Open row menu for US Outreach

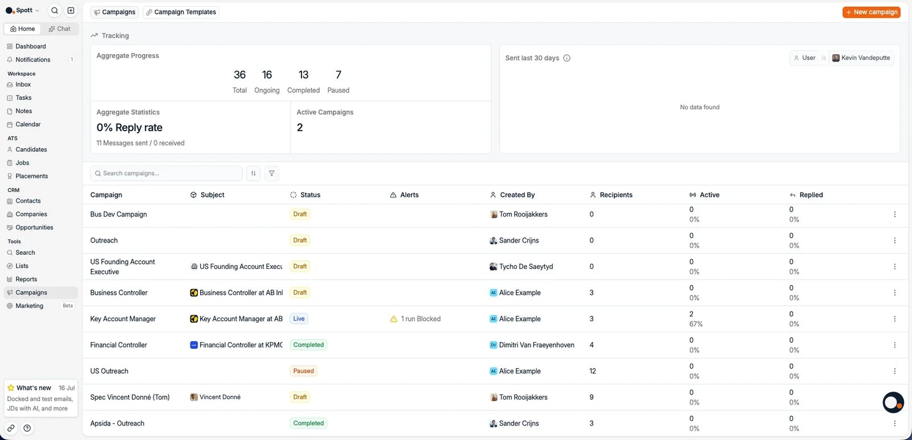[x=894, y=371]
